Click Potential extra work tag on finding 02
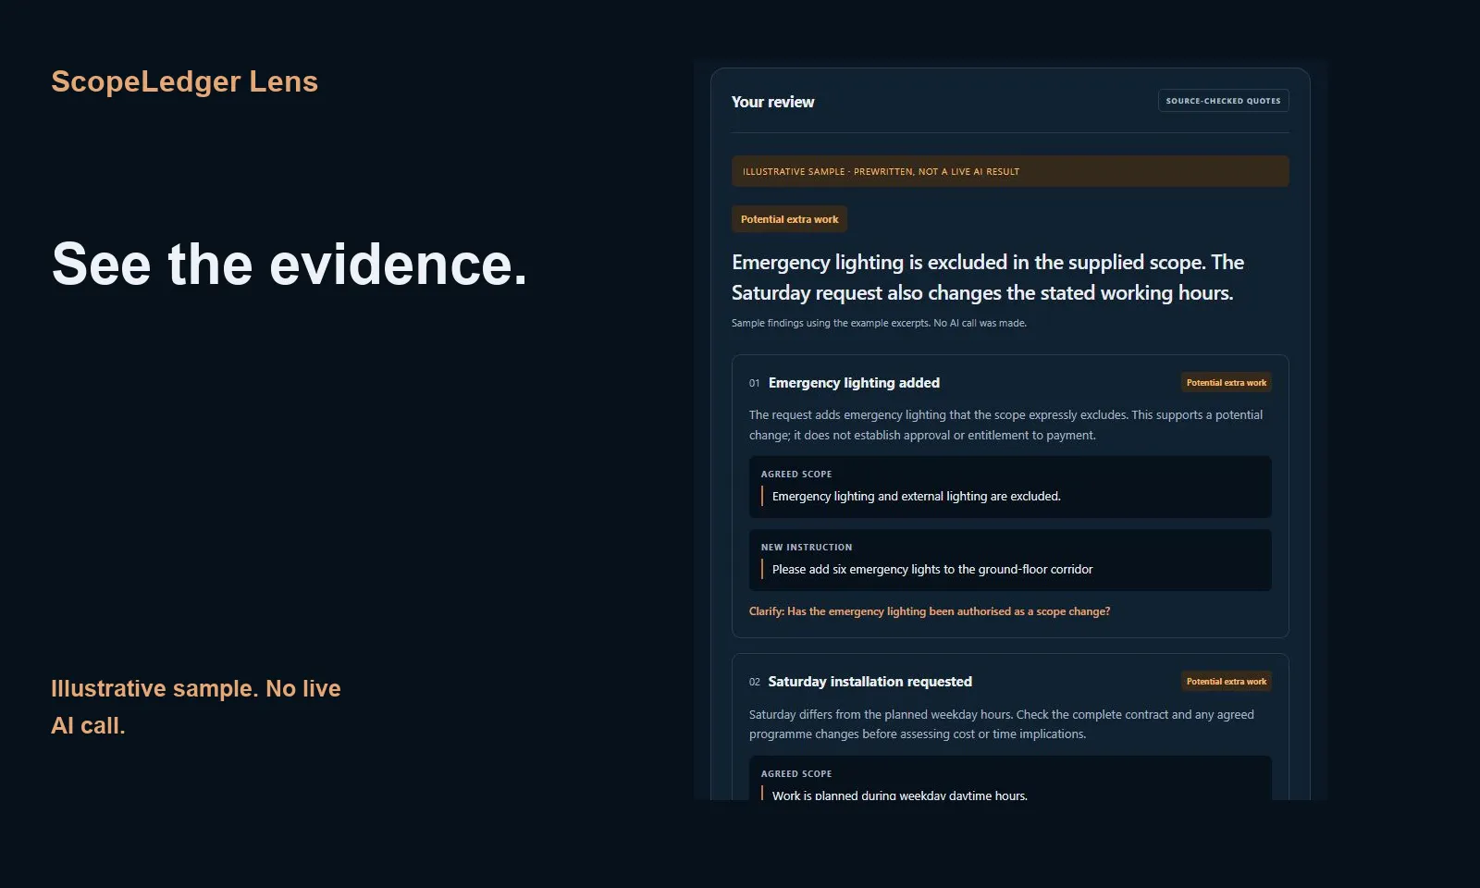This screenshot has width=1480, height=888. click(1226, 682)
